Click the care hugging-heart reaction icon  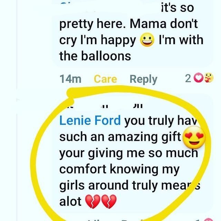tap(209, 78)
